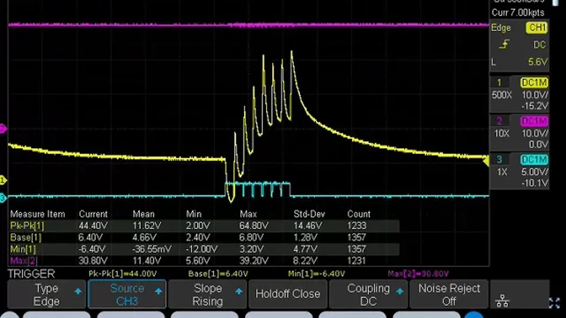Click the CH1 trigger source label
The width and height of the screenshot is (566, 318).
(537, 28)
